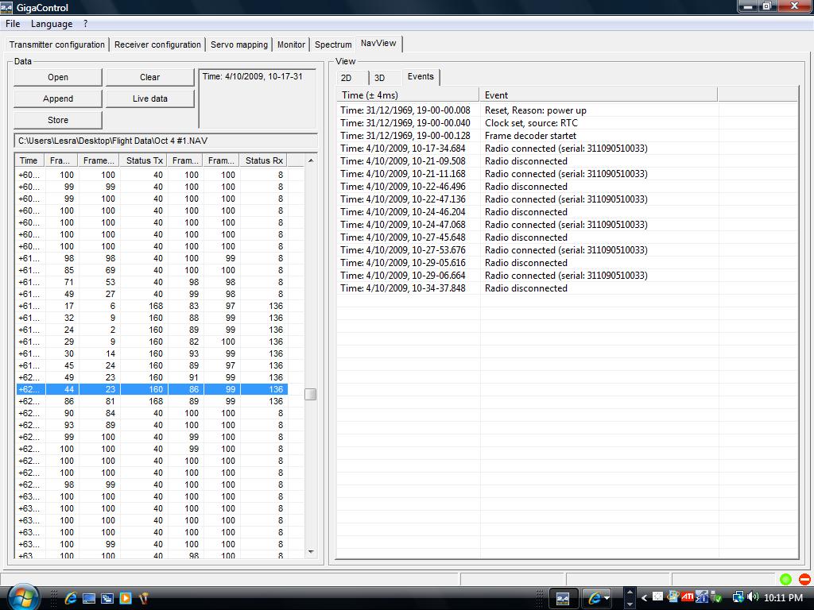This screenshot has width=814, height=610.
Task: Switch to the Spectrum tab
Action: 333,44
